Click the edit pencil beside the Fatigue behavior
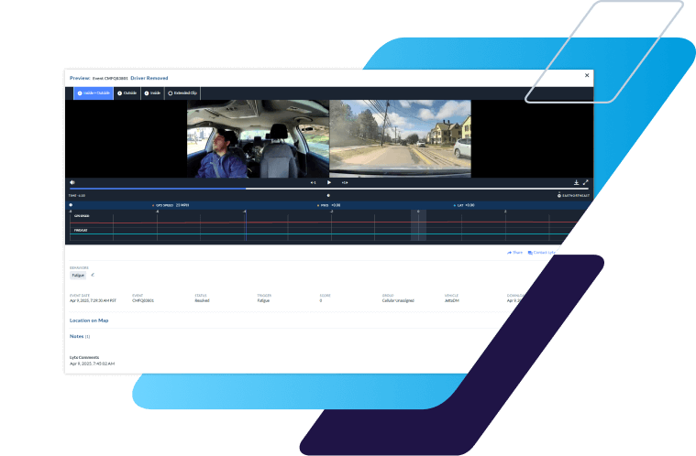This screenshot has height=456, width=696. (x=93, y=274)
